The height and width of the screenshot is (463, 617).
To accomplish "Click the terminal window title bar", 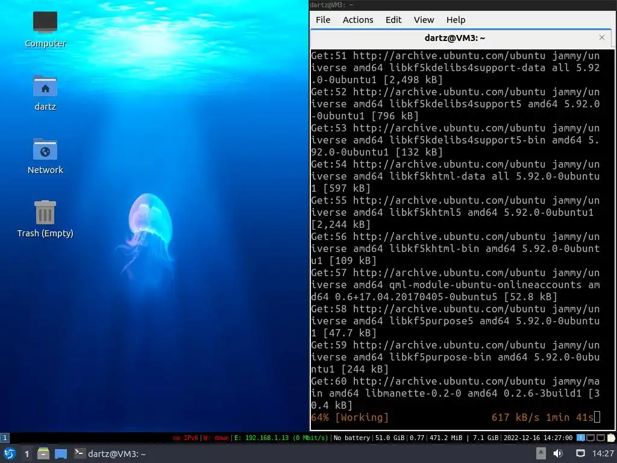I will click(x=462, y=5).
